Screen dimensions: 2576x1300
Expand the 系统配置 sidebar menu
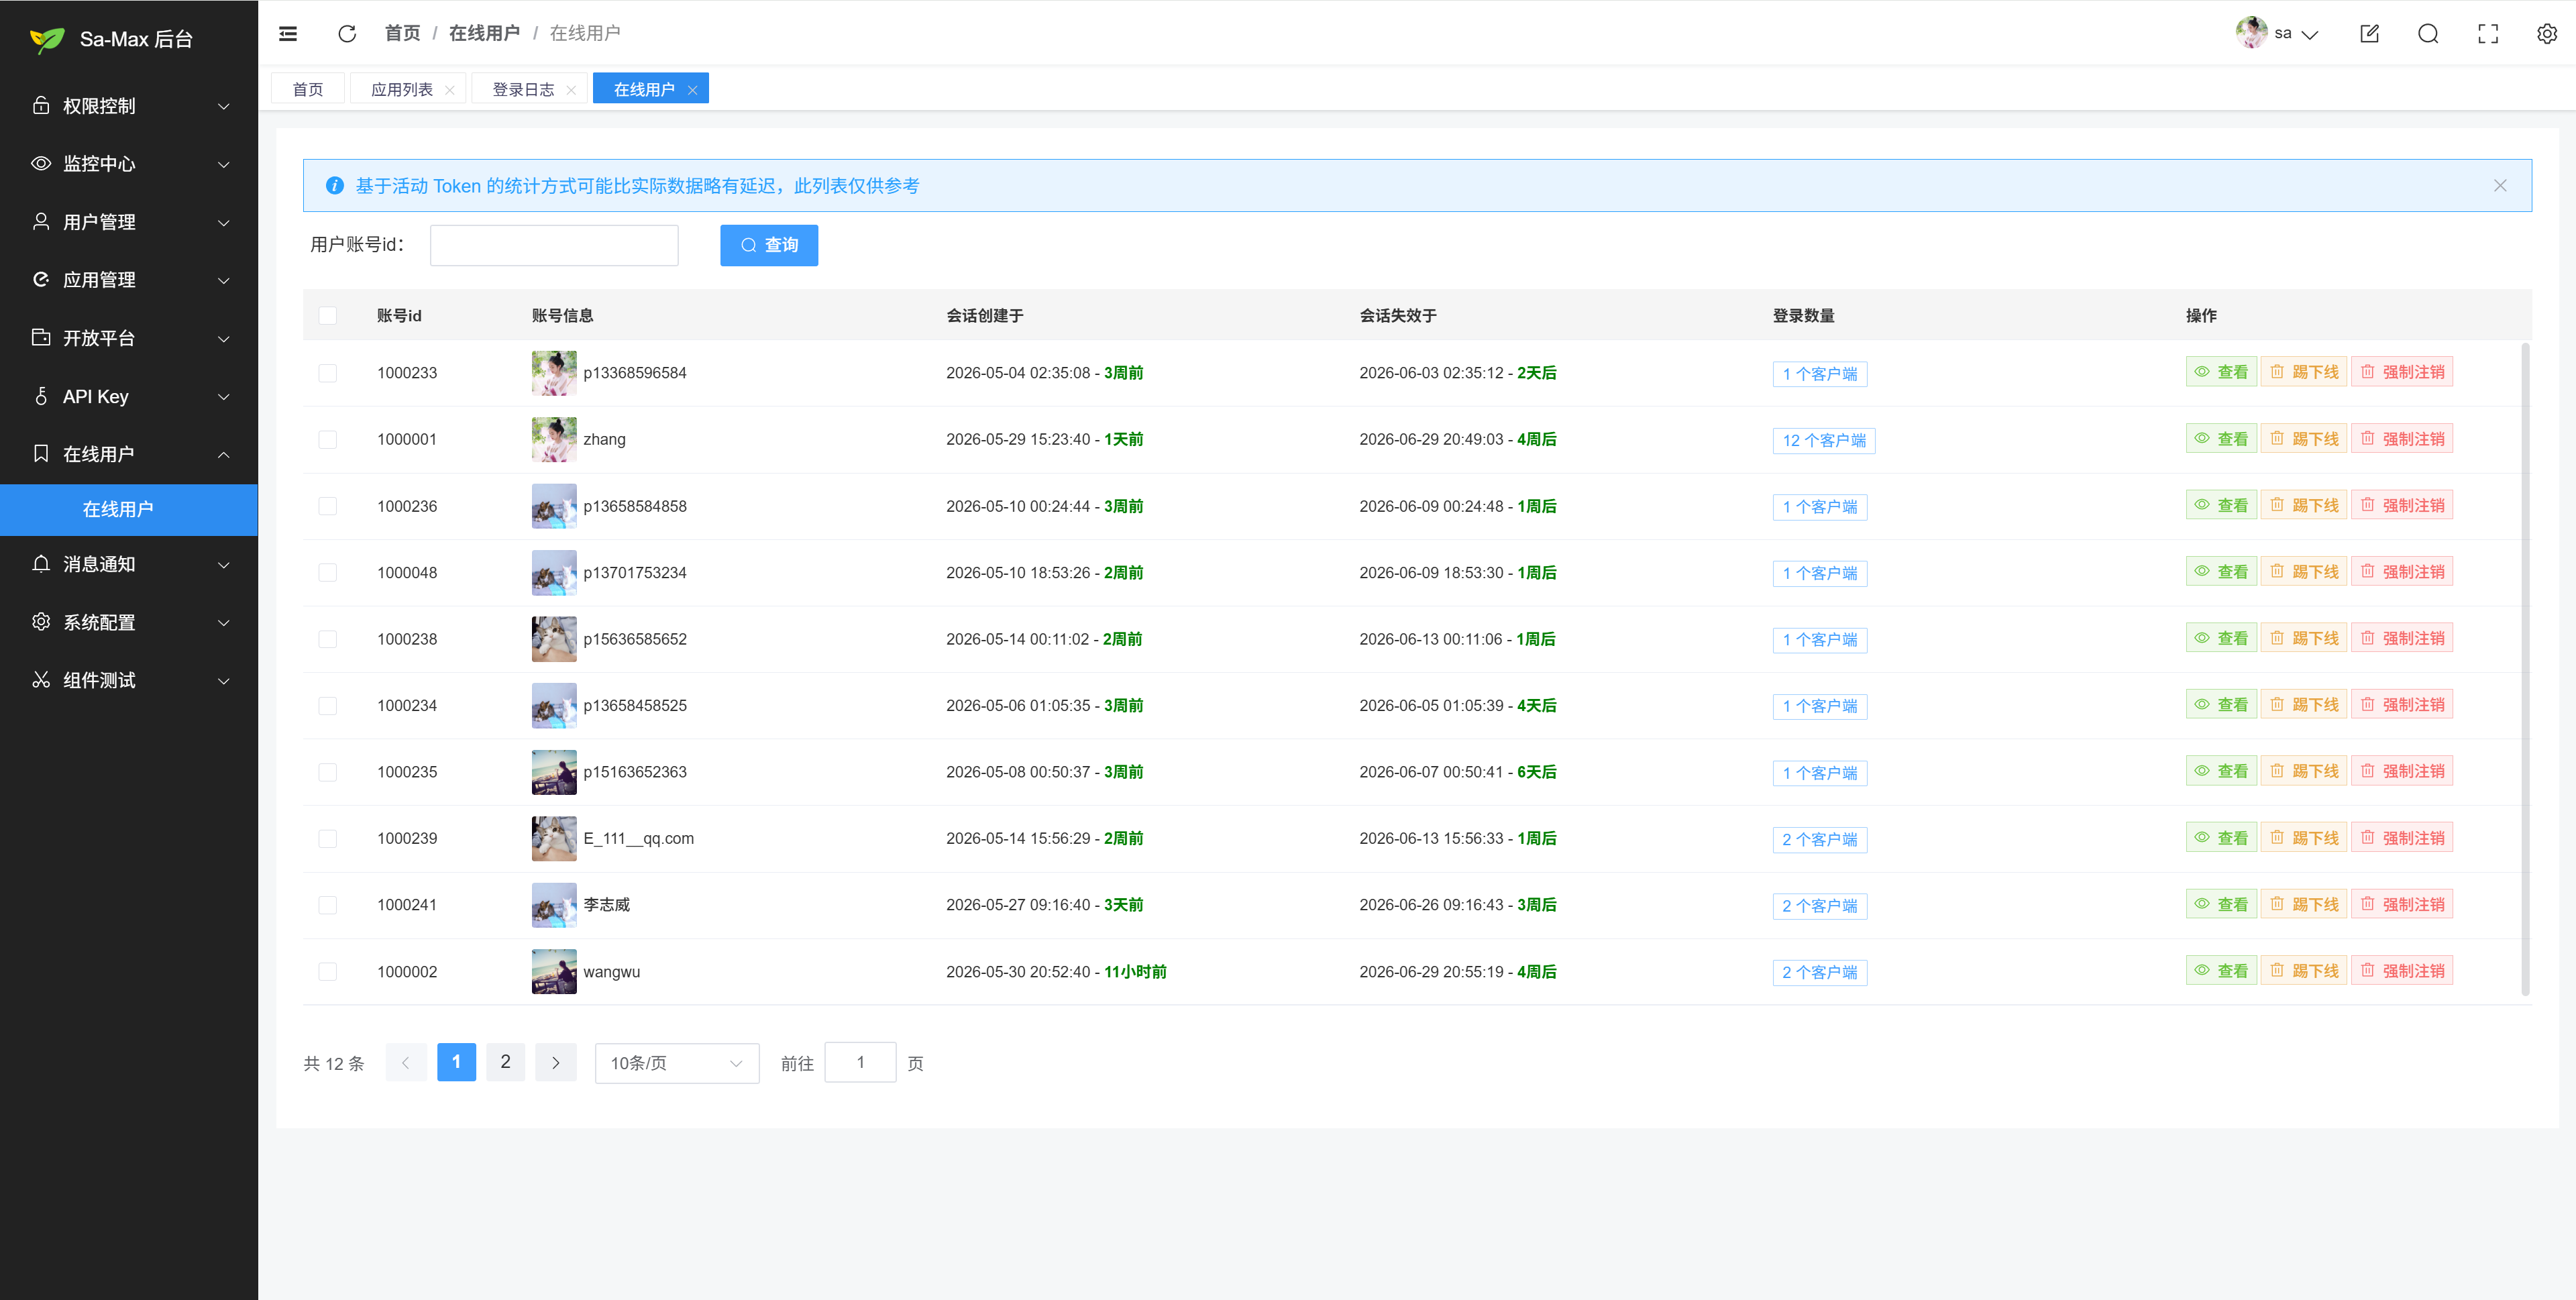[x=129, y=622]
